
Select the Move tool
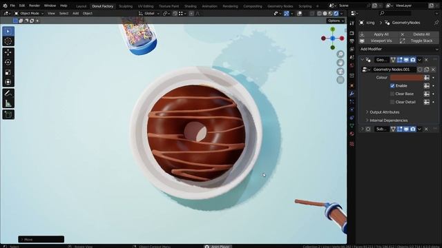(8, 52)
